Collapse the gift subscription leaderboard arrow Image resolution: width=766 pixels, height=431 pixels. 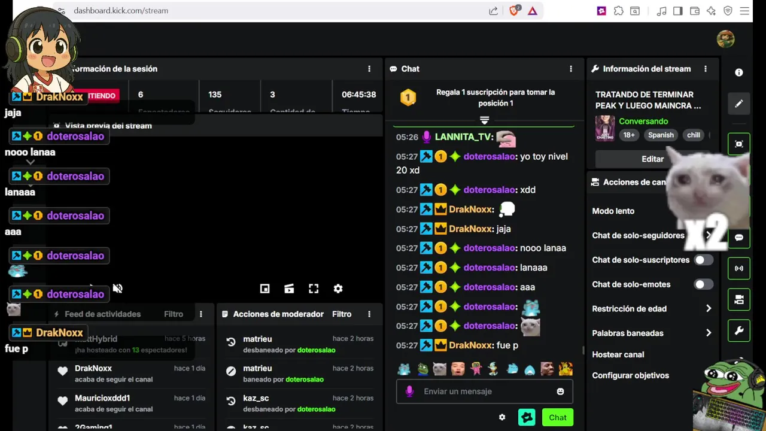[x=485, y=120]
